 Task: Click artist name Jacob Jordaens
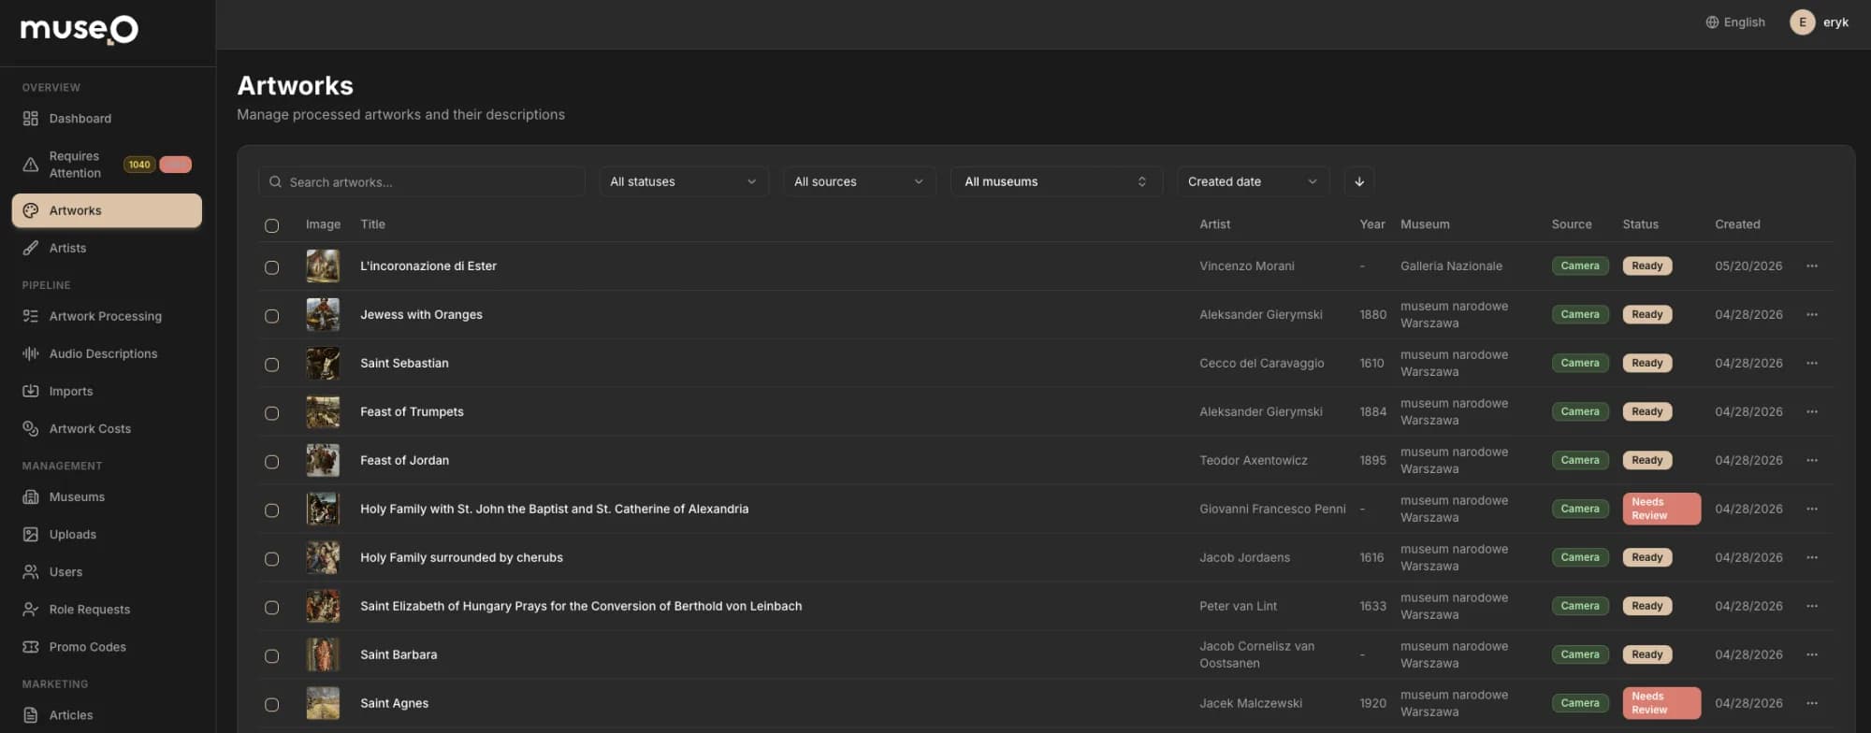(1244, 557)
